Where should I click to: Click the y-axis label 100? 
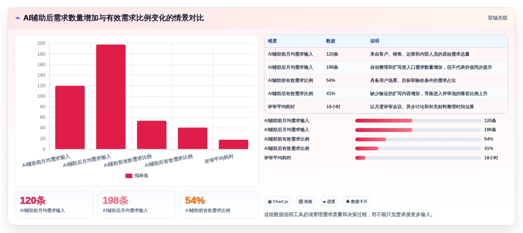pos(41,96)
